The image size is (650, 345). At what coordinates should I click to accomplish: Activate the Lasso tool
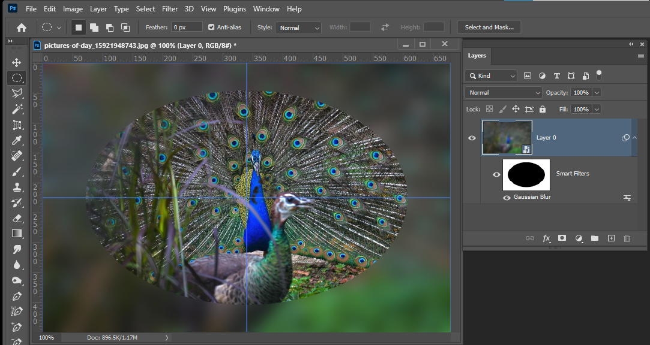[16, 93]
